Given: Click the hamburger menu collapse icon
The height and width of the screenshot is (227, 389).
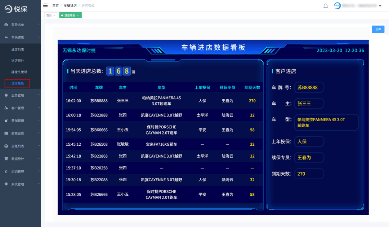Looking at the screenshot, I should (45, 5).
